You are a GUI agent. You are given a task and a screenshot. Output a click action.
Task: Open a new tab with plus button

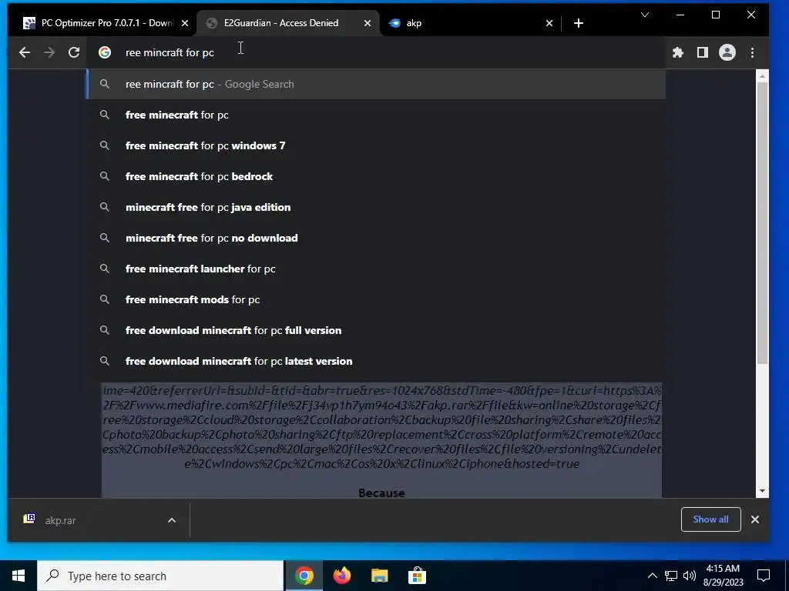click(579, 23)
